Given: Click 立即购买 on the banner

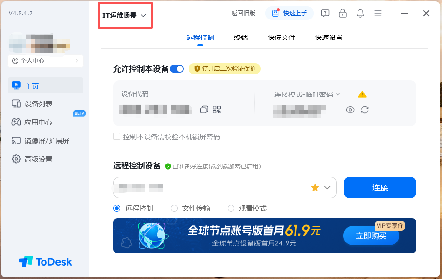Looking at the screenshot, I should (x=371, y=236).
